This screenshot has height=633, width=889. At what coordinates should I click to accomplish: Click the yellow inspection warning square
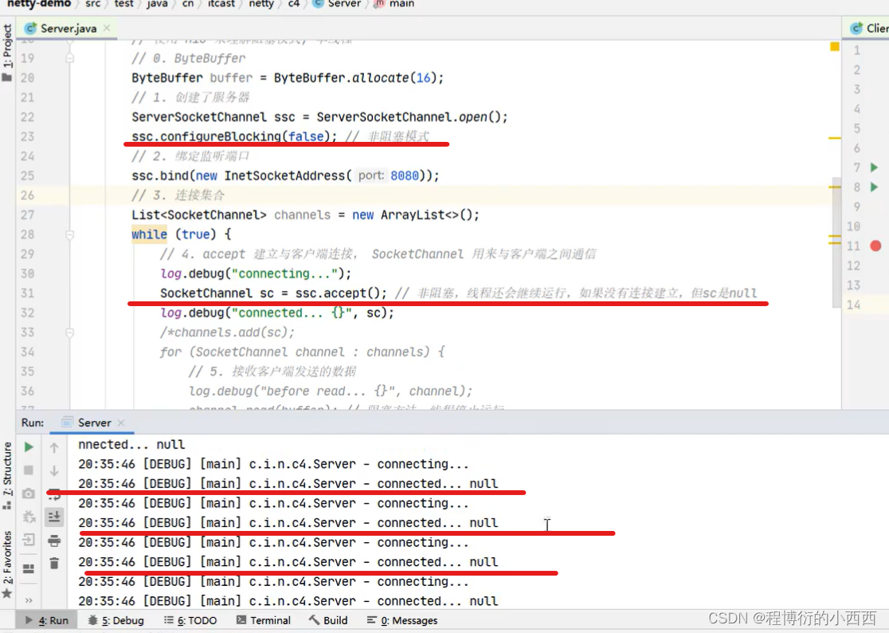pos(835,46)
